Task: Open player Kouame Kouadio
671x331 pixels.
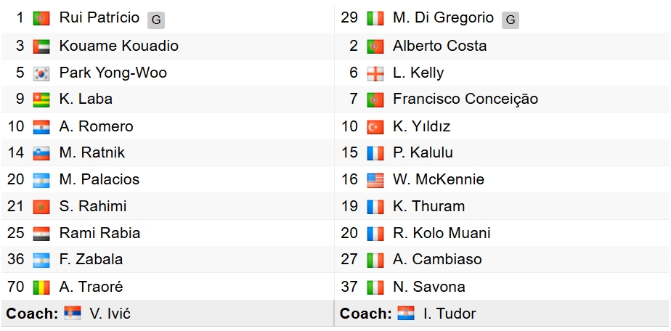Action: pyautogui.click(x=119, y=46)
